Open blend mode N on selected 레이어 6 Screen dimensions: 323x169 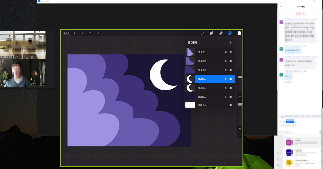[225, 79]
